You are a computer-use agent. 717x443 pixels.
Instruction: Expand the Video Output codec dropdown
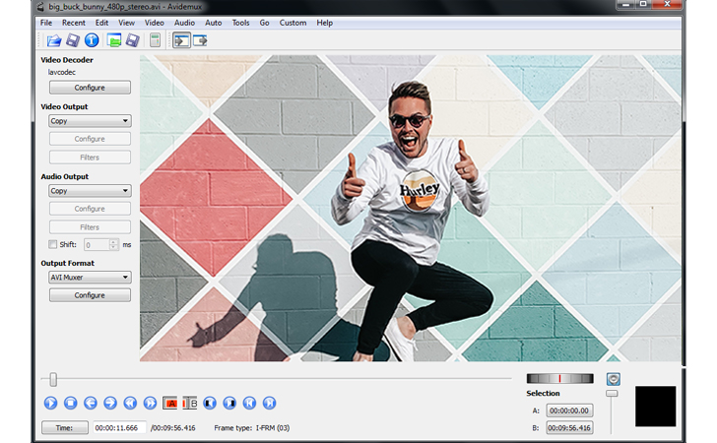[90, 121]
